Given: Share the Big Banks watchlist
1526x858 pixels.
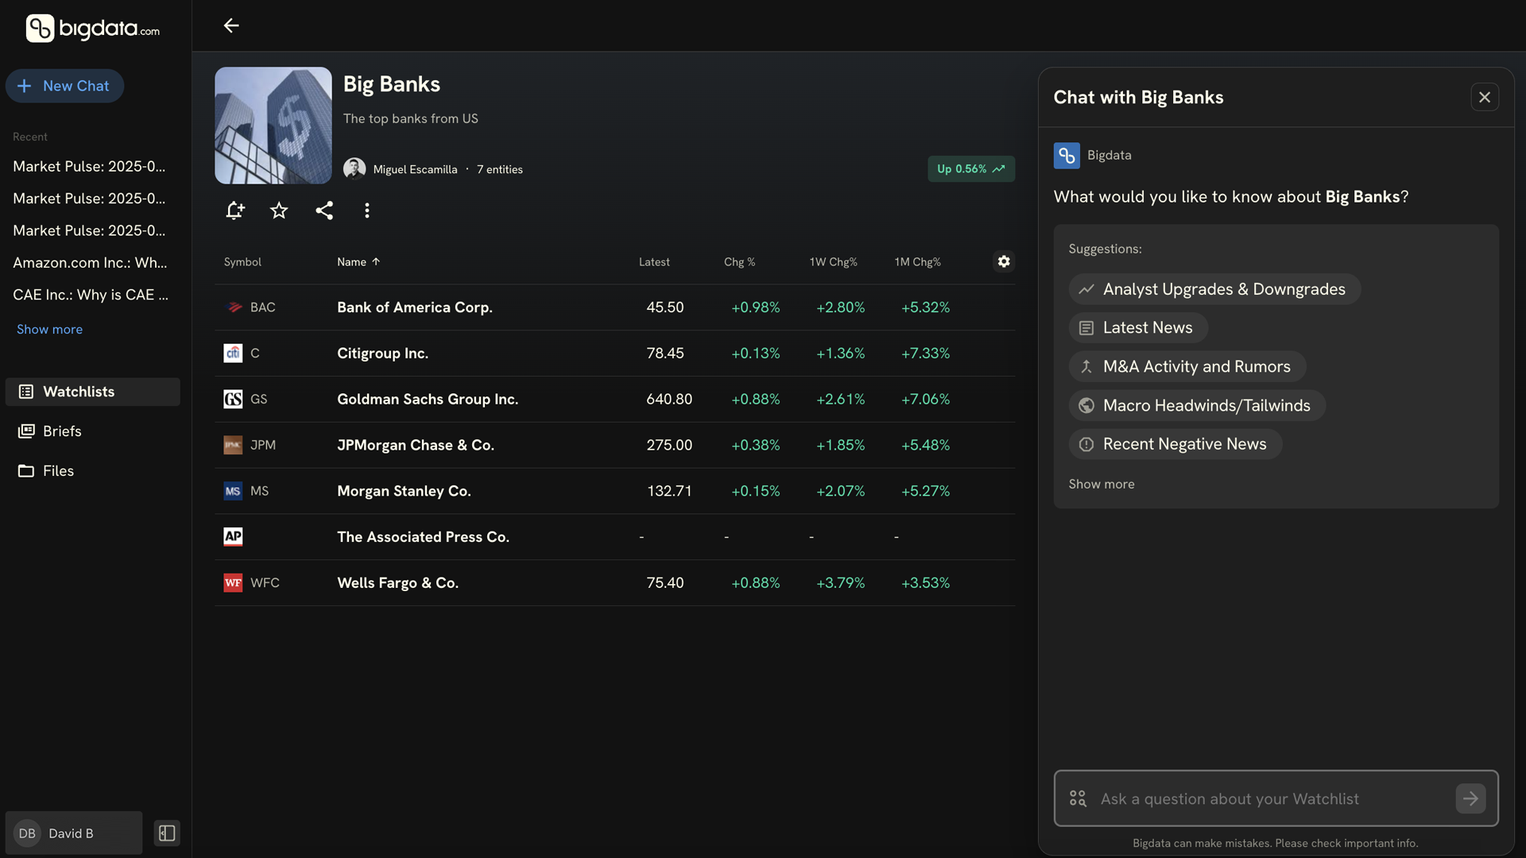Looking at the screenshot, I should (x=324, y=211).
